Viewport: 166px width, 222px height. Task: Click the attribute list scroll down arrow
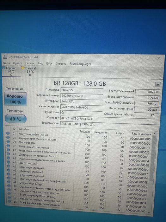pyautogui.click(x=149, y=212)
